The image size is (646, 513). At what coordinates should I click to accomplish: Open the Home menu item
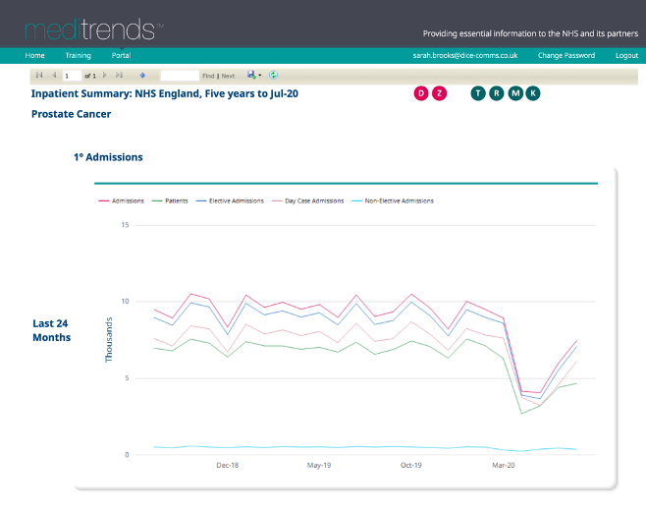34,55
